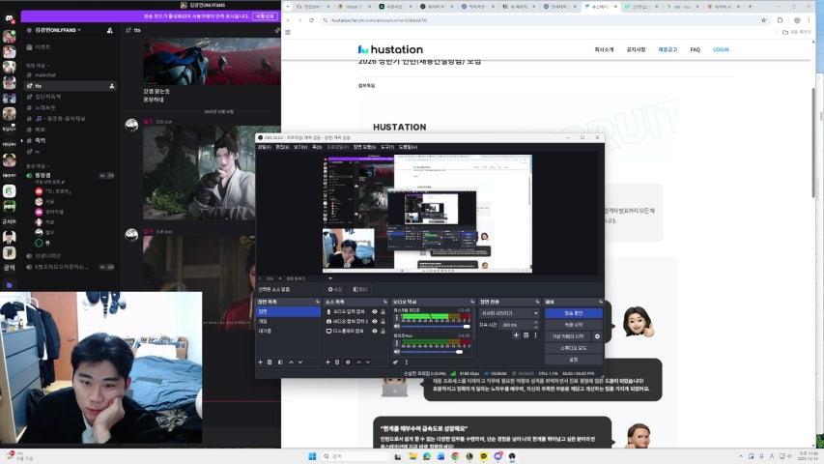Screen dimensions: 824x464
Task: Move the selected source down in the OBS sources panel
Action: tap(368, 362)
